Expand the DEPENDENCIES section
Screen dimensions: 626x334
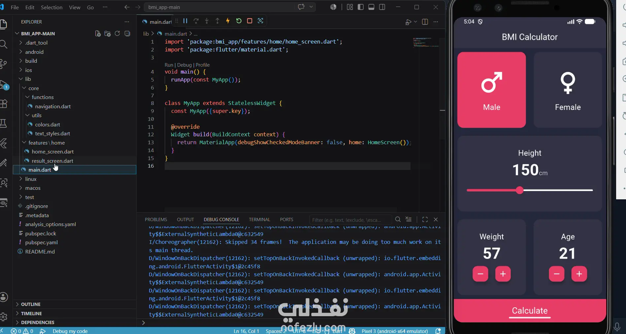38,322
